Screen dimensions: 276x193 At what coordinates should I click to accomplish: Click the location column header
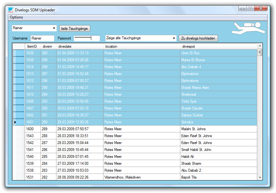point(142,46)
